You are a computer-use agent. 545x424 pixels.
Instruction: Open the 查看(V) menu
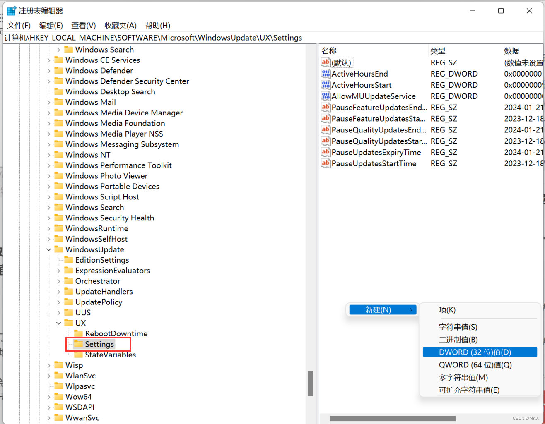(84, 25)
